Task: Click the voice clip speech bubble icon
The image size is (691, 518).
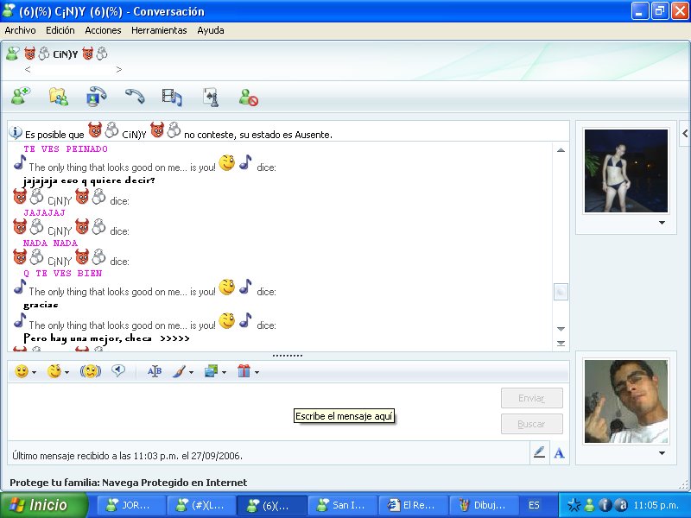Action: coord(118,371)
